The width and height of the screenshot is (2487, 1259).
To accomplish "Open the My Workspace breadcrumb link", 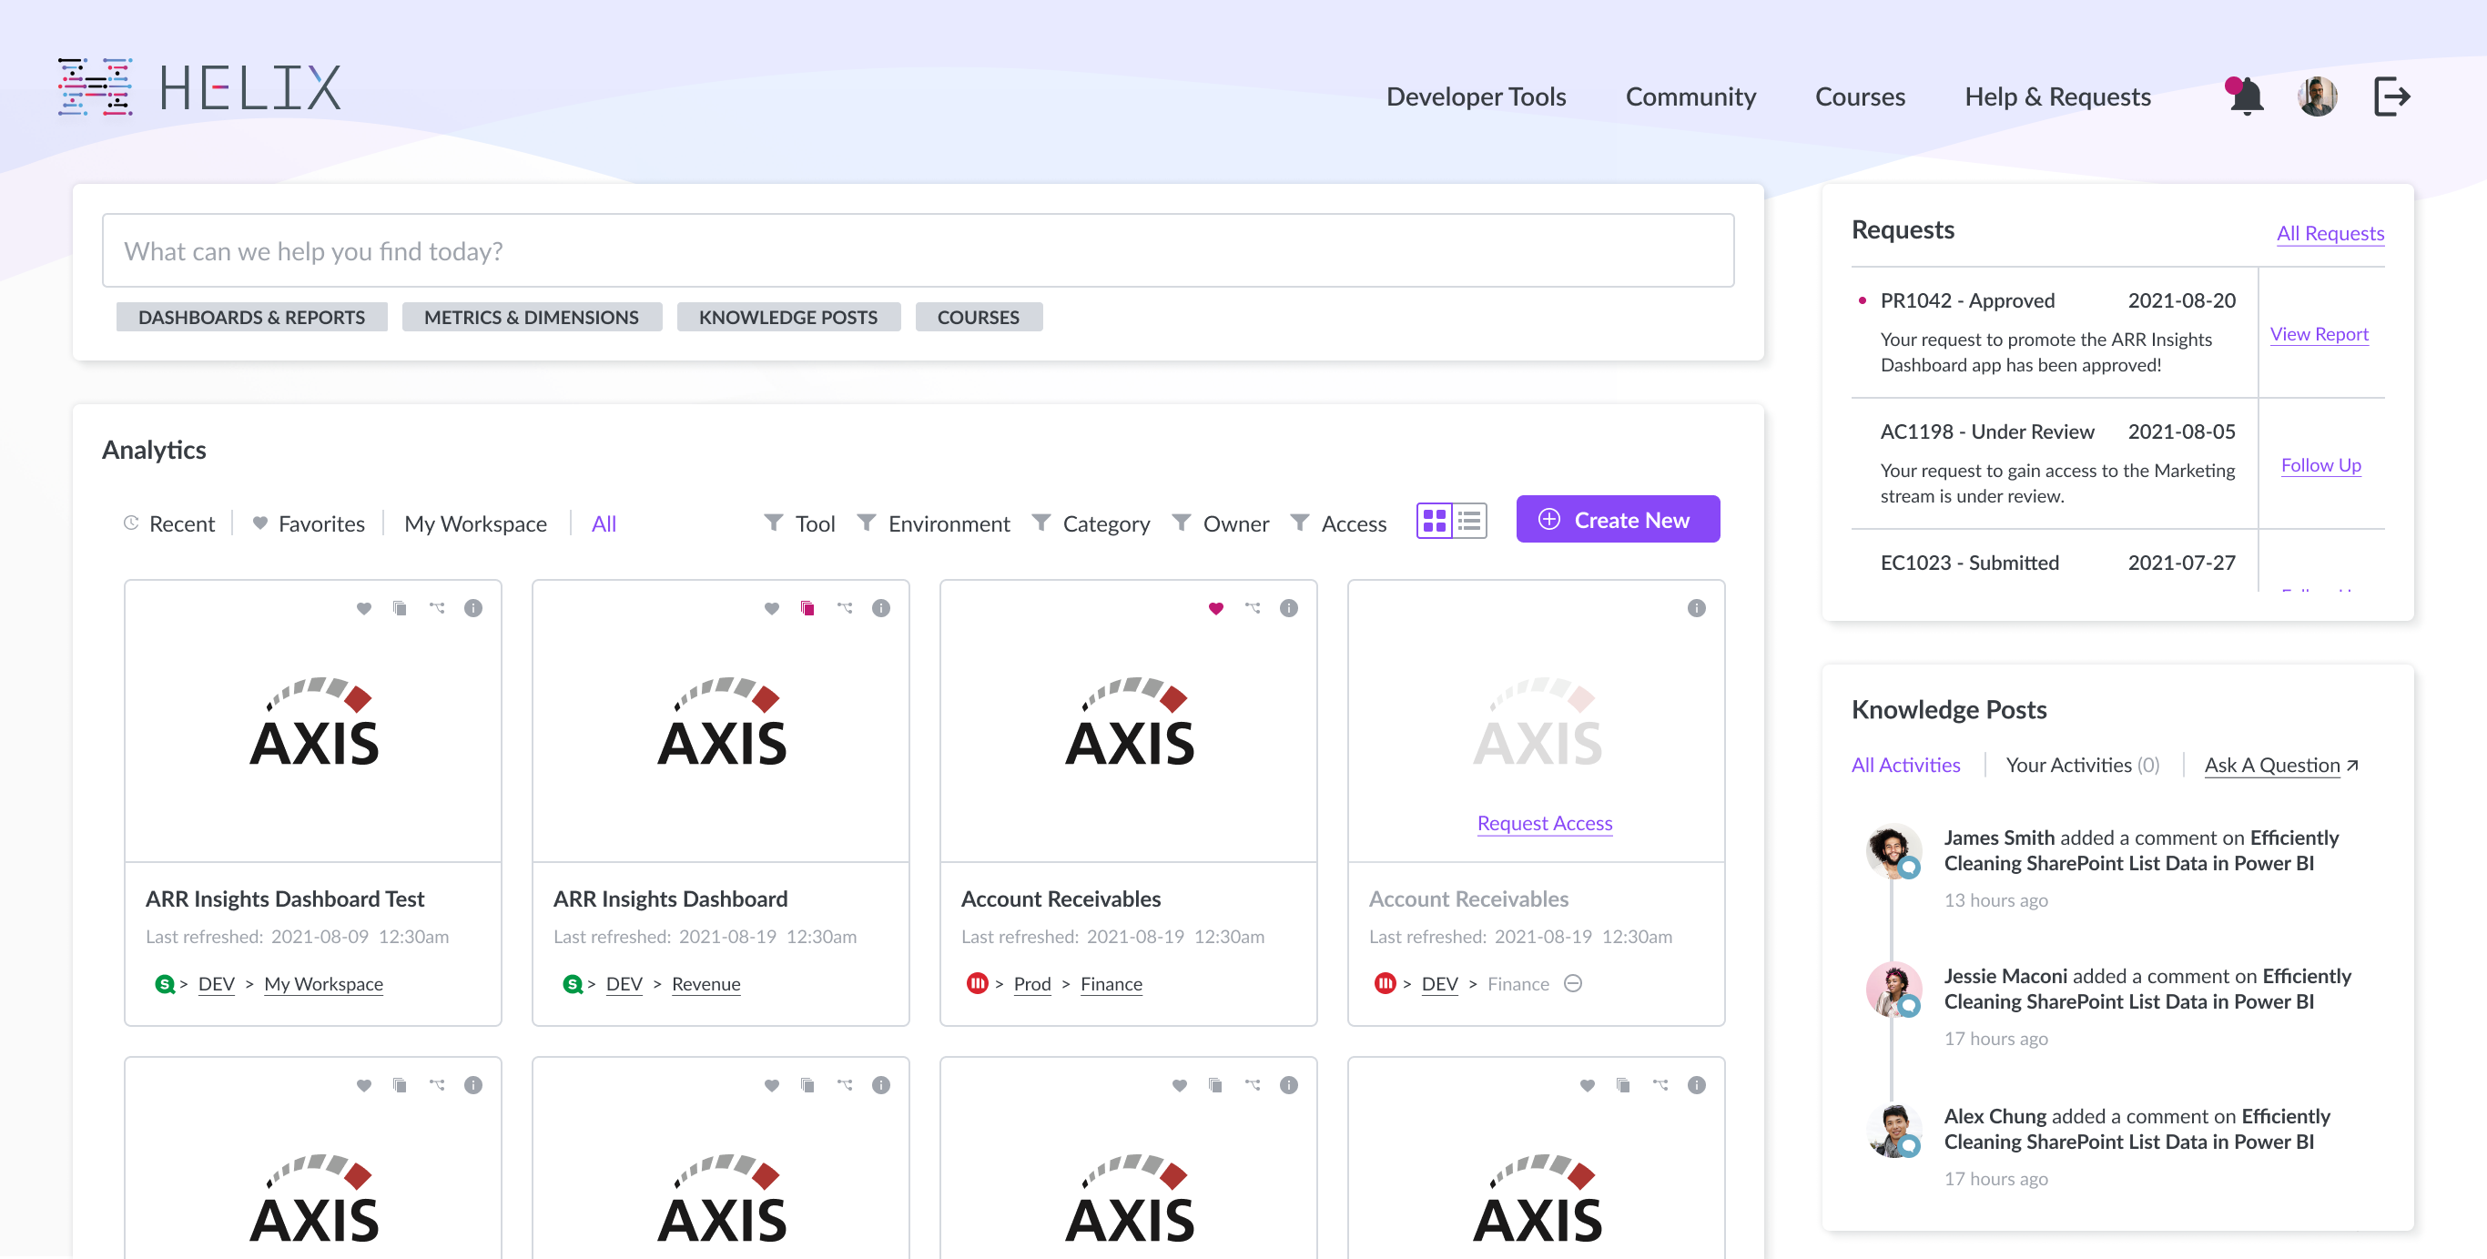I will pyautogui.click(x=323, y=984).
